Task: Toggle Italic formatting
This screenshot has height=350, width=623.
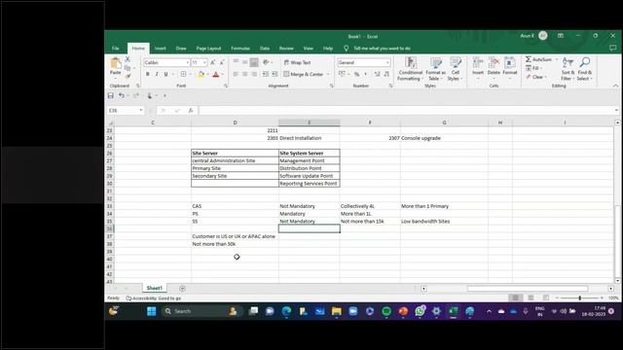Action: point(157,74)
